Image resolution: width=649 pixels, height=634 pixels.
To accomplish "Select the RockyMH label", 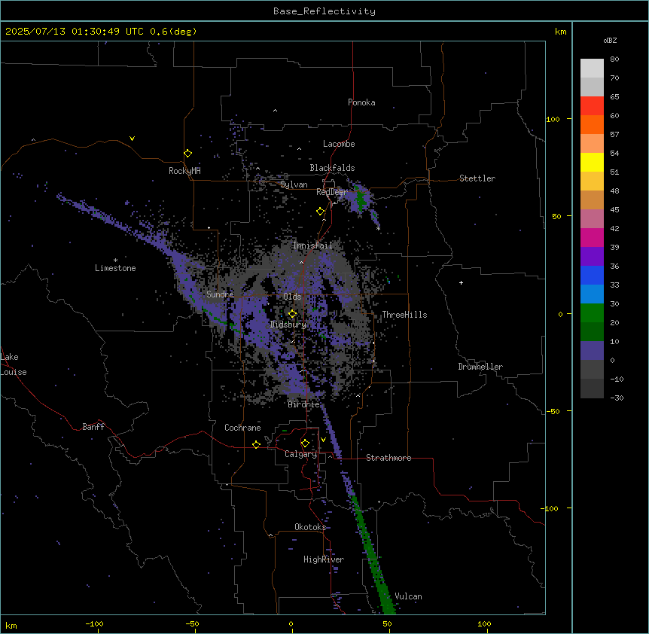I will [184, 171].
